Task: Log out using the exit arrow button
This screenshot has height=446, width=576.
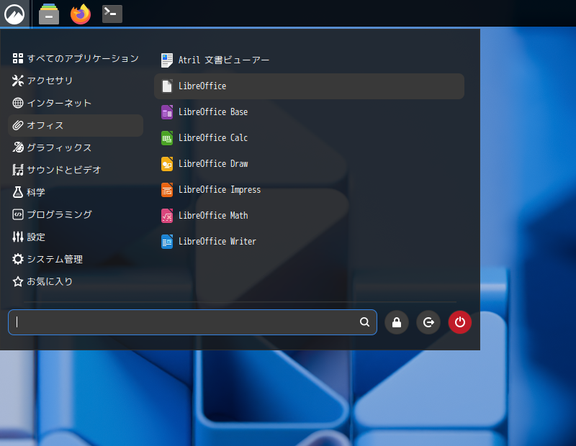Action: point(428,322)
